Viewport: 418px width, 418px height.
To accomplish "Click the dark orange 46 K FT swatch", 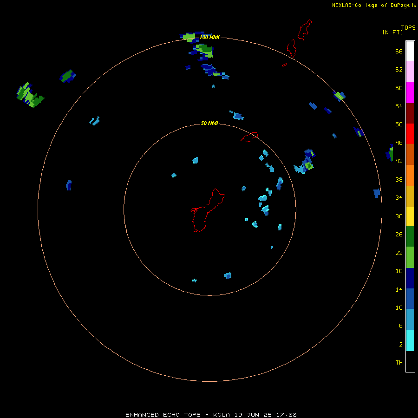I will (x=410, y=154).
